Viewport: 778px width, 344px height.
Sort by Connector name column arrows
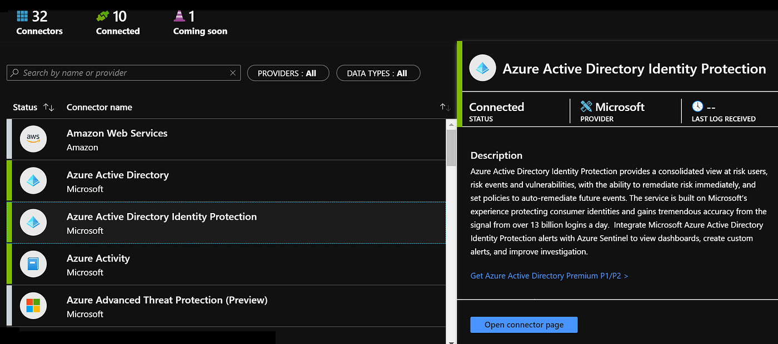[x=445, y=107]
